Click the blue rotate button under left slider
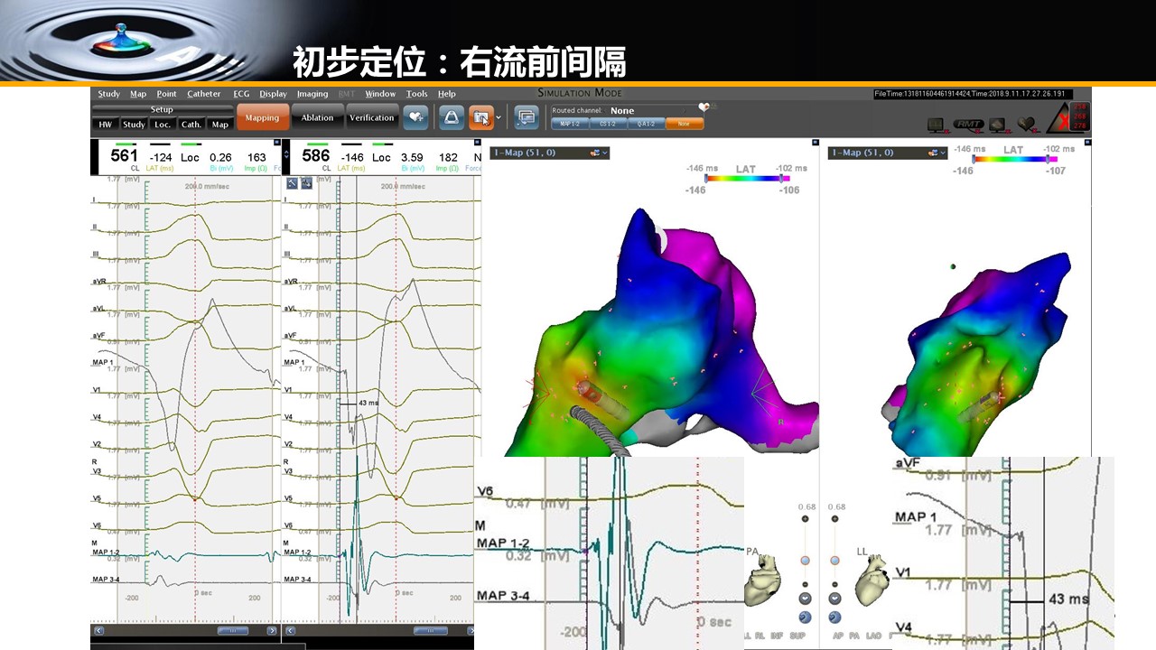 tap(805, 617)
